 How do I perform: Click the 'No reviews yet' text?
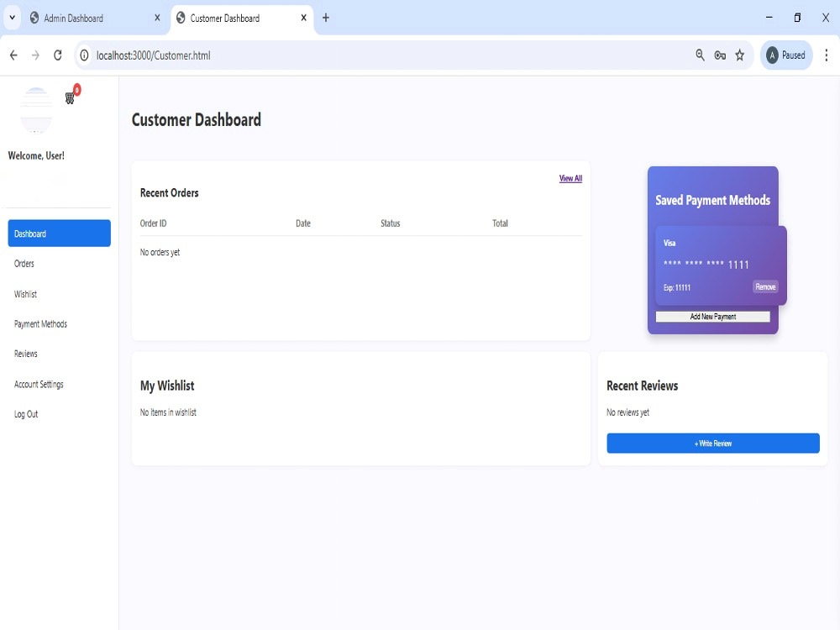point(627,412)
